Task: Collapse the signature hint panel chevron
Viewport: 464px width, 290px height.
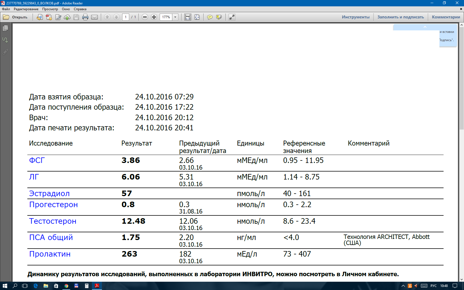Action: coord(425,27)
